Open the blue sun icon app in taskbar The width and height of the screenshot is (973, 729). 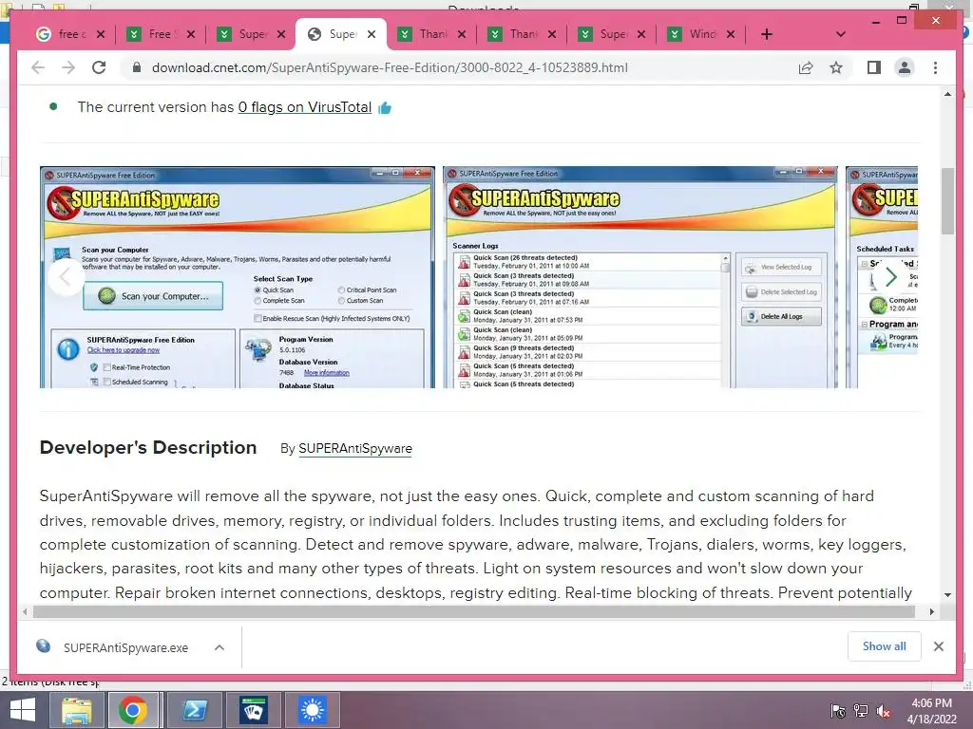(312, 710)
